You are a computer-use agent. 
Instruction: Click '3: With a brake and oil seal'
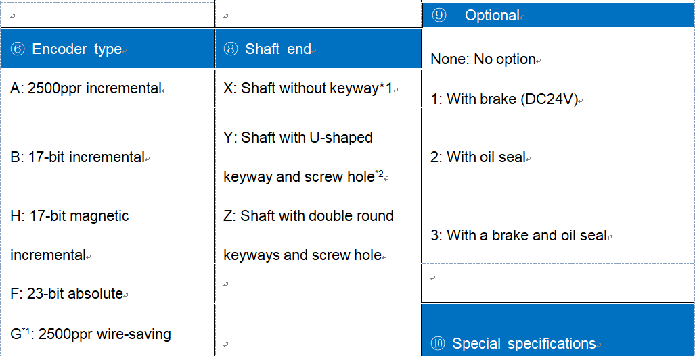[518, 236]
